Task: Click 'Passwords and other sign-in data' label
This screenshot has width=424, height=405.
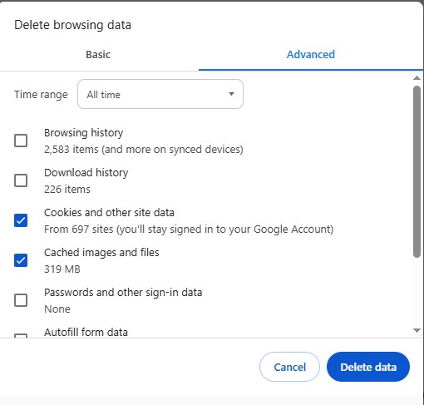Action: click(123, 293)
